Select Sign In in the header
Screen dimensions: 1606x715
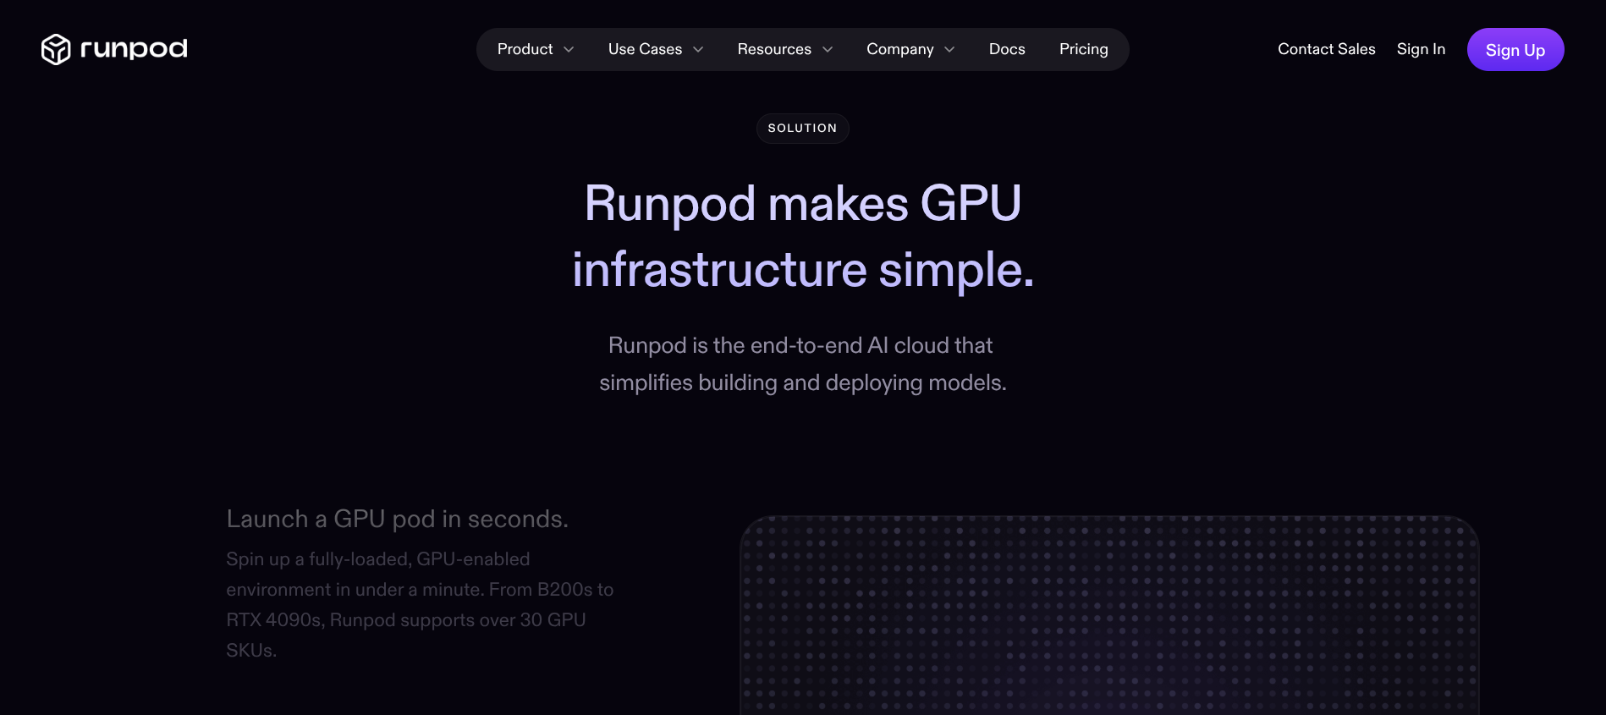coord(1421,49)
